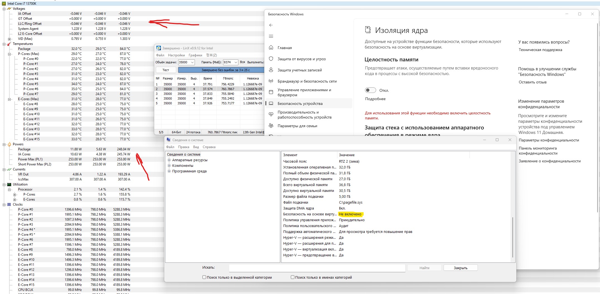Select LinX result row with 756.4229 ГФлопс
The height and width of the screenshot is (294, 600).
tap(209, 84)
